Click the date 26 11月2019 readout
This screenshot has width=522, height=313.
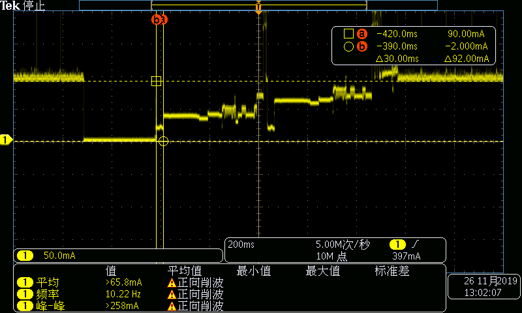491,281
